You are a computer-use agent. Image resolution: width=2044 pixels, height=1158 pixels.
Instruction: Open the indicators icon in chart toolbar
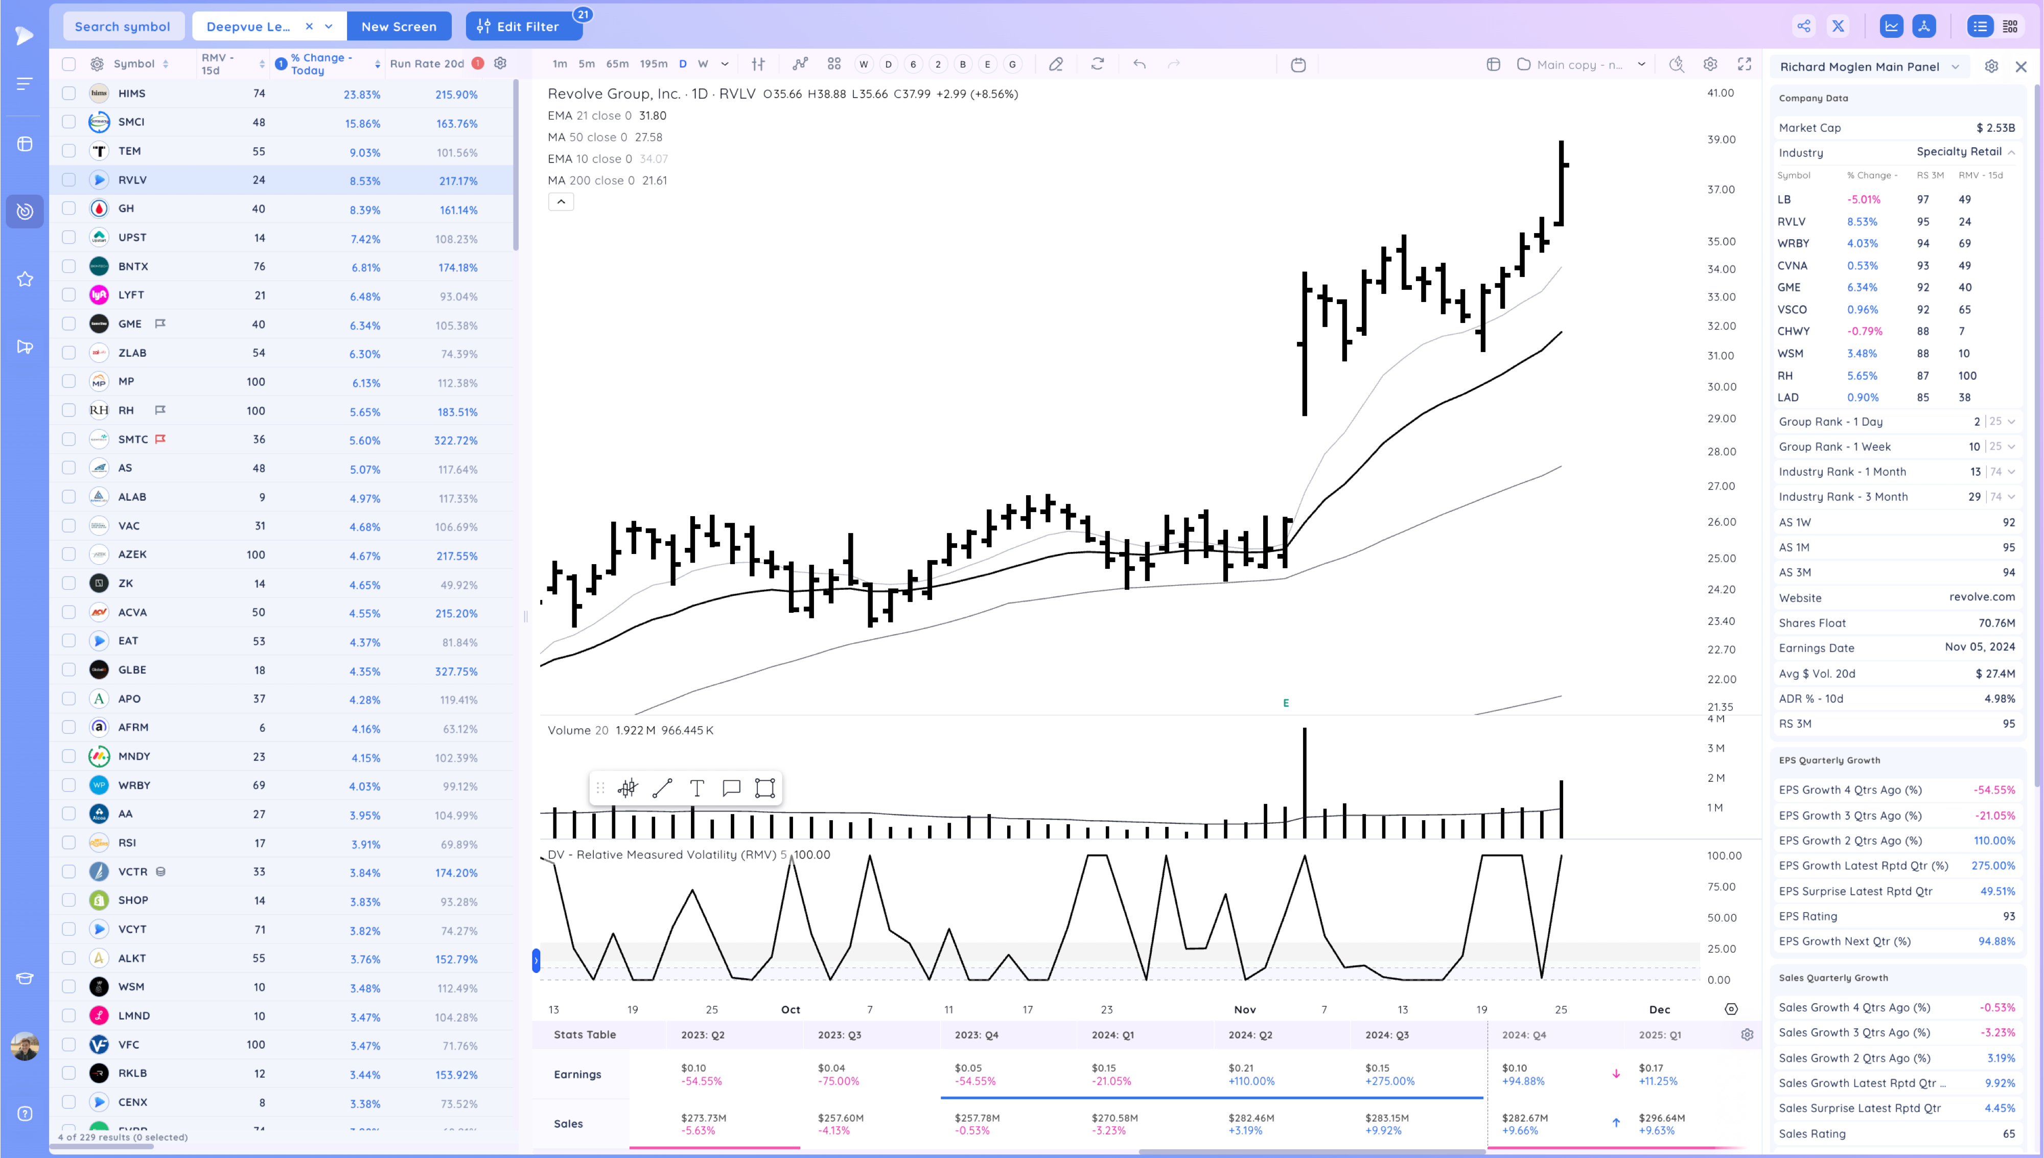click(x=800, y=64)
